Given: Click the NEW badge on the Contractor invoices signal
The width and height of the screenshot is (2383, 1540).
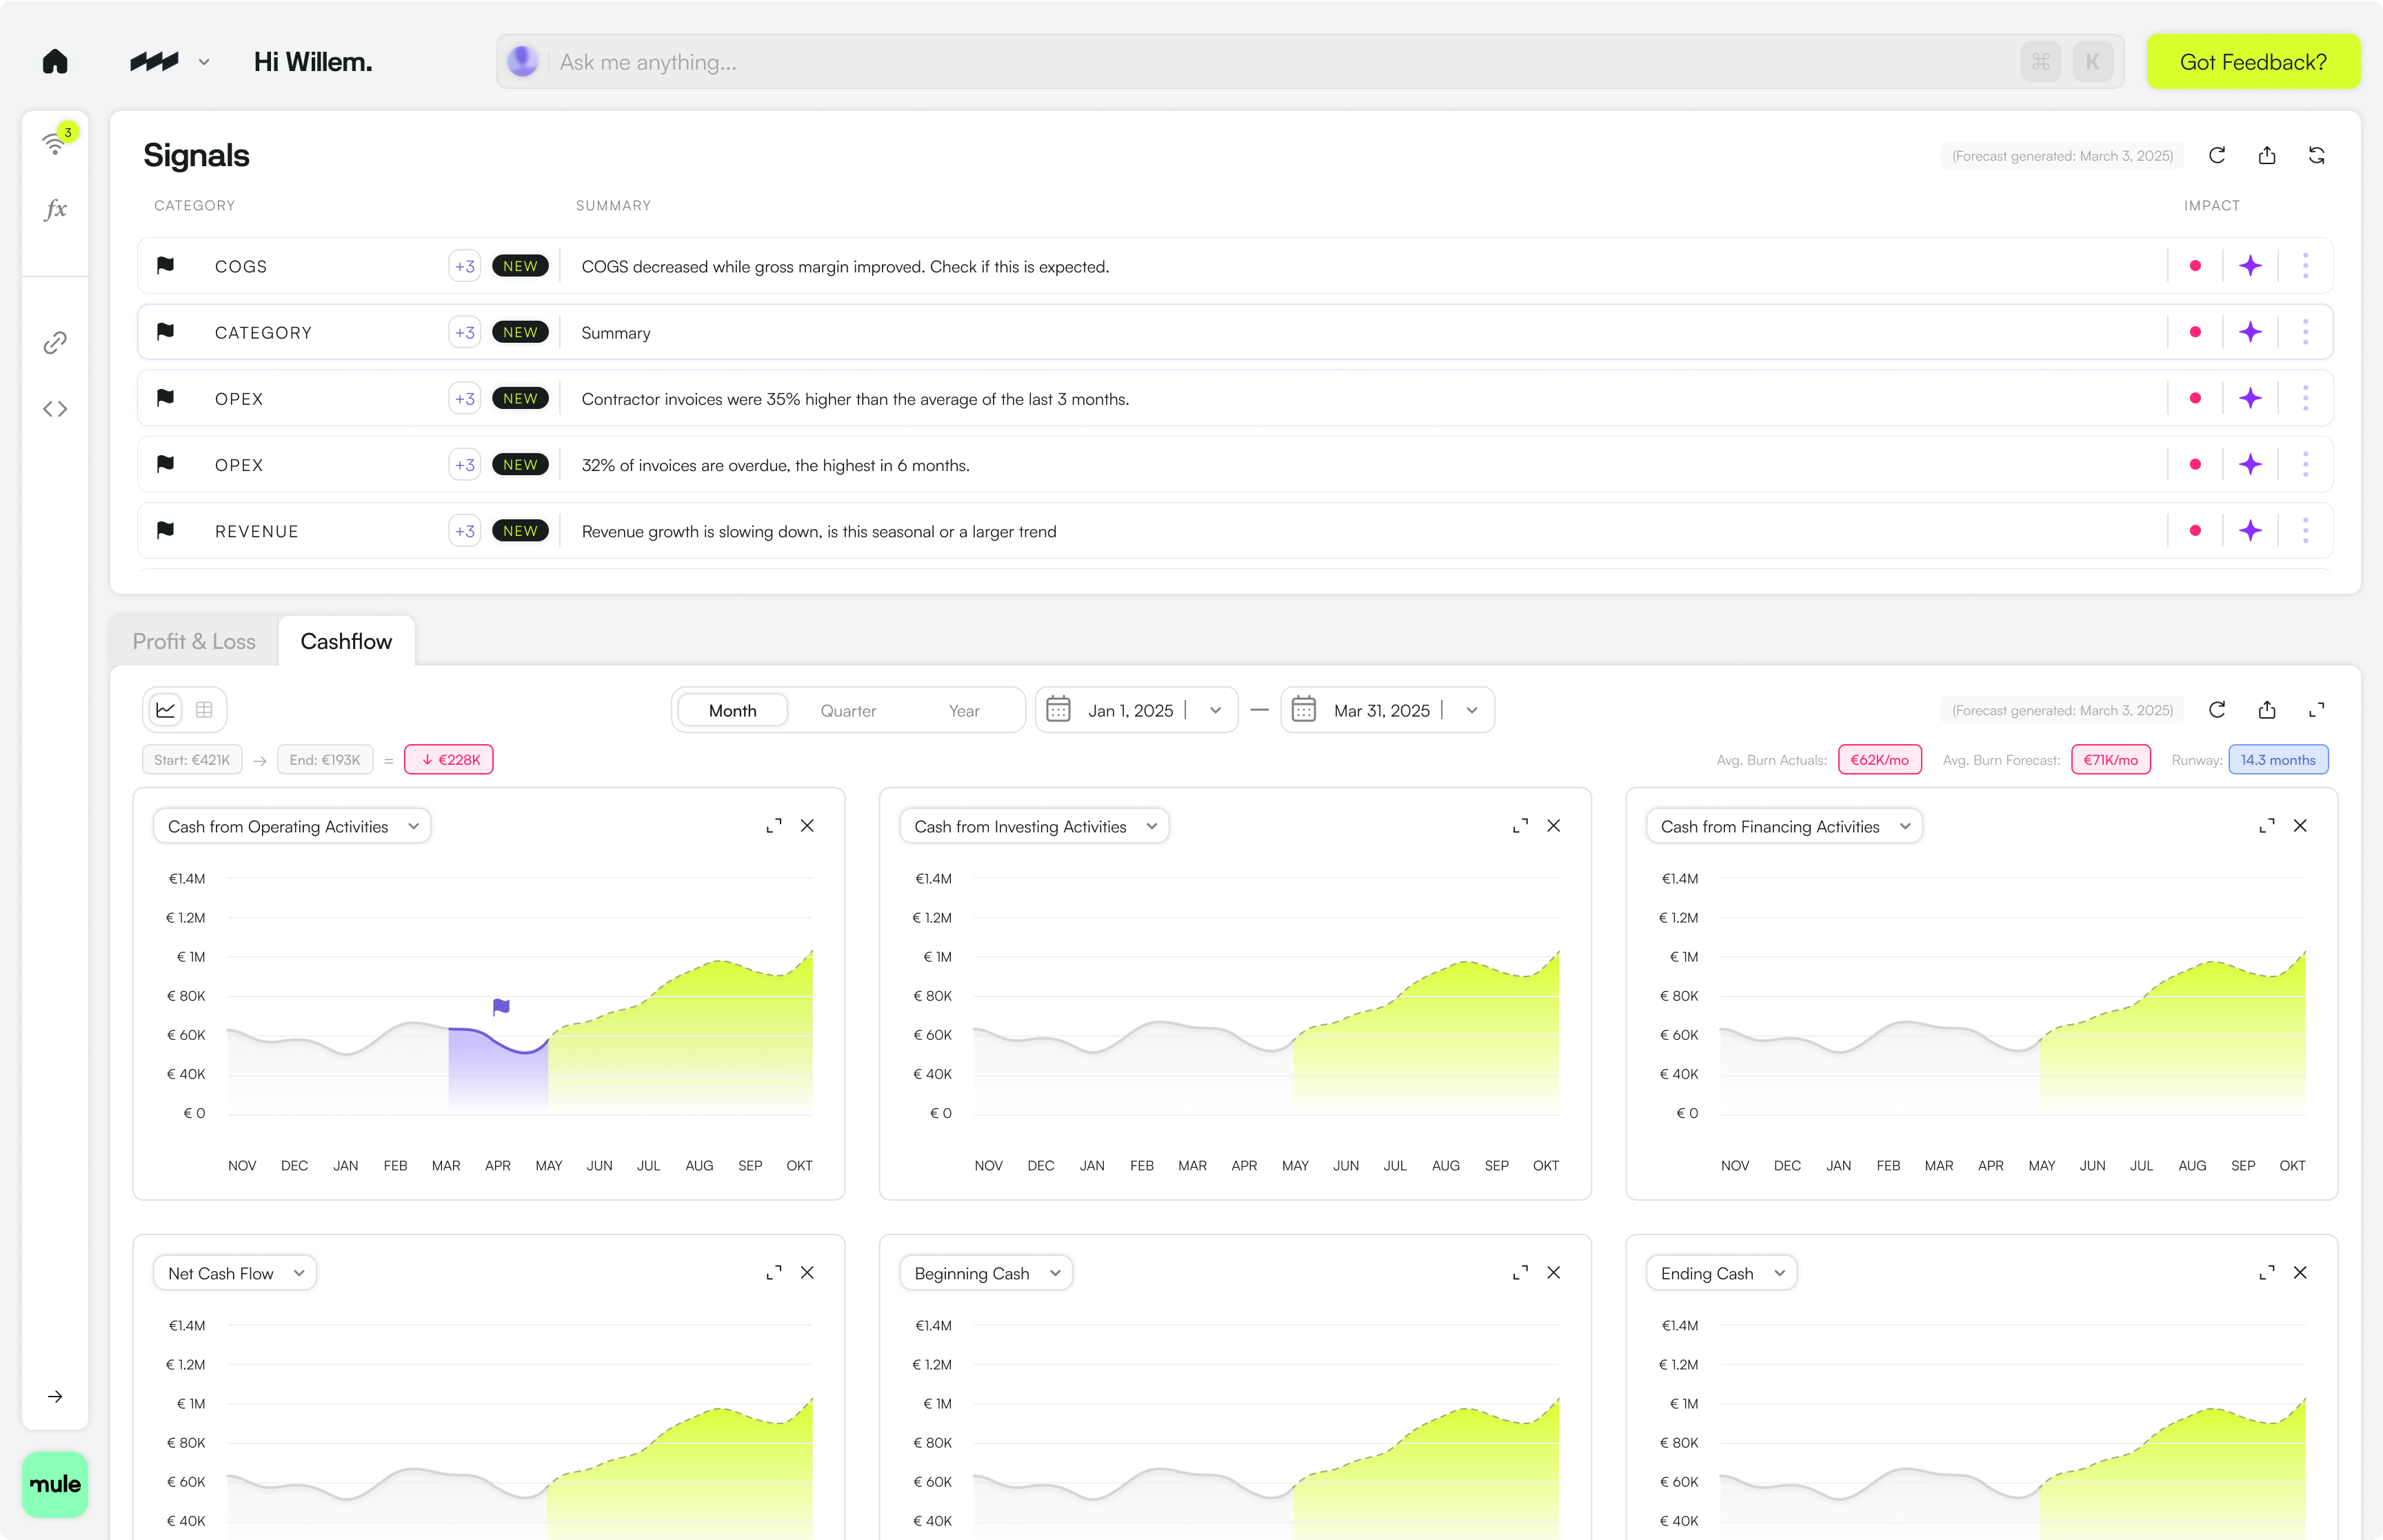Looking at the screenshot, I should click(x=520, y=398).
